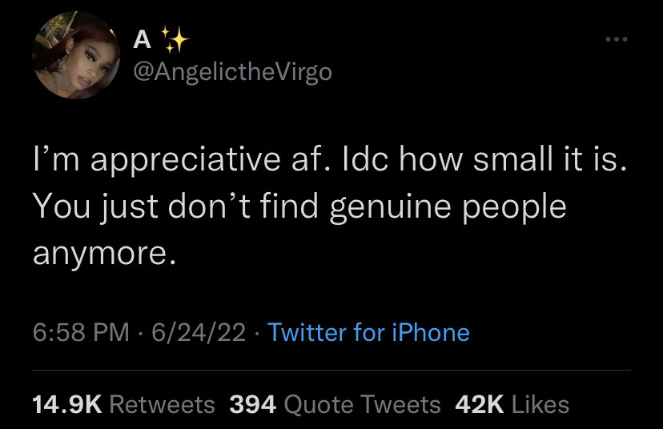Click the 6:58 PM timestamp

point(81,332)
